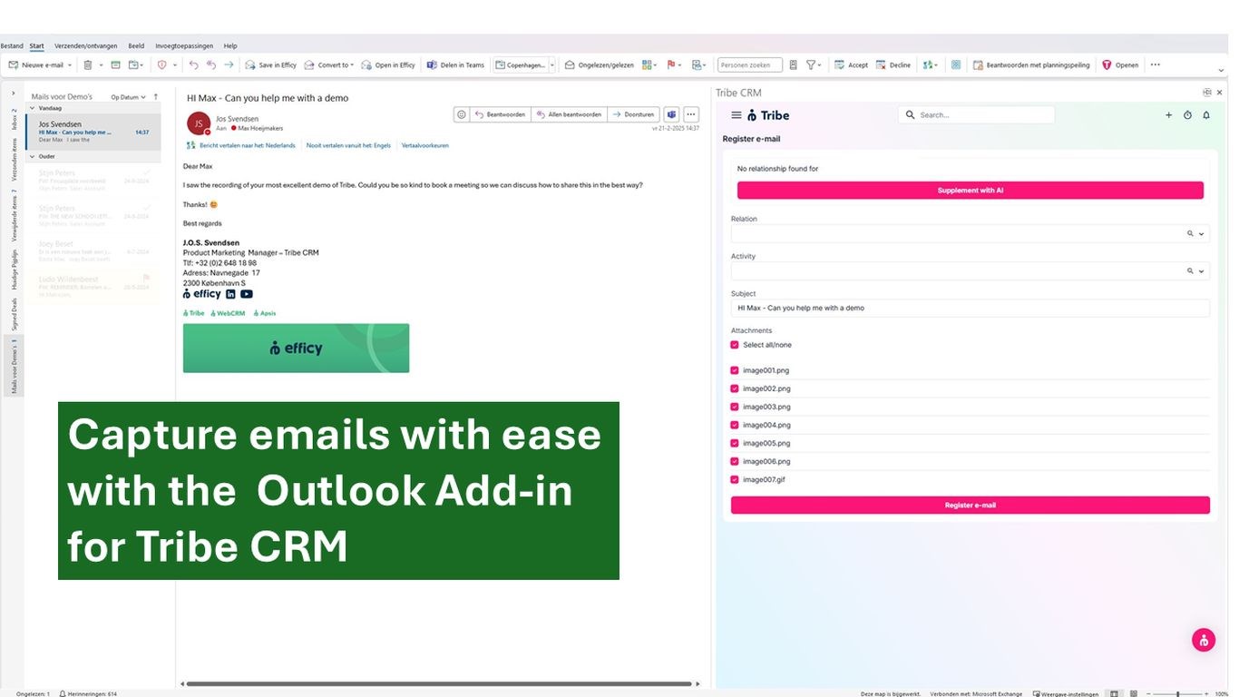The image size is (1239, 697).
Task: Click Supplement with AI button
Action: (971, 191)
